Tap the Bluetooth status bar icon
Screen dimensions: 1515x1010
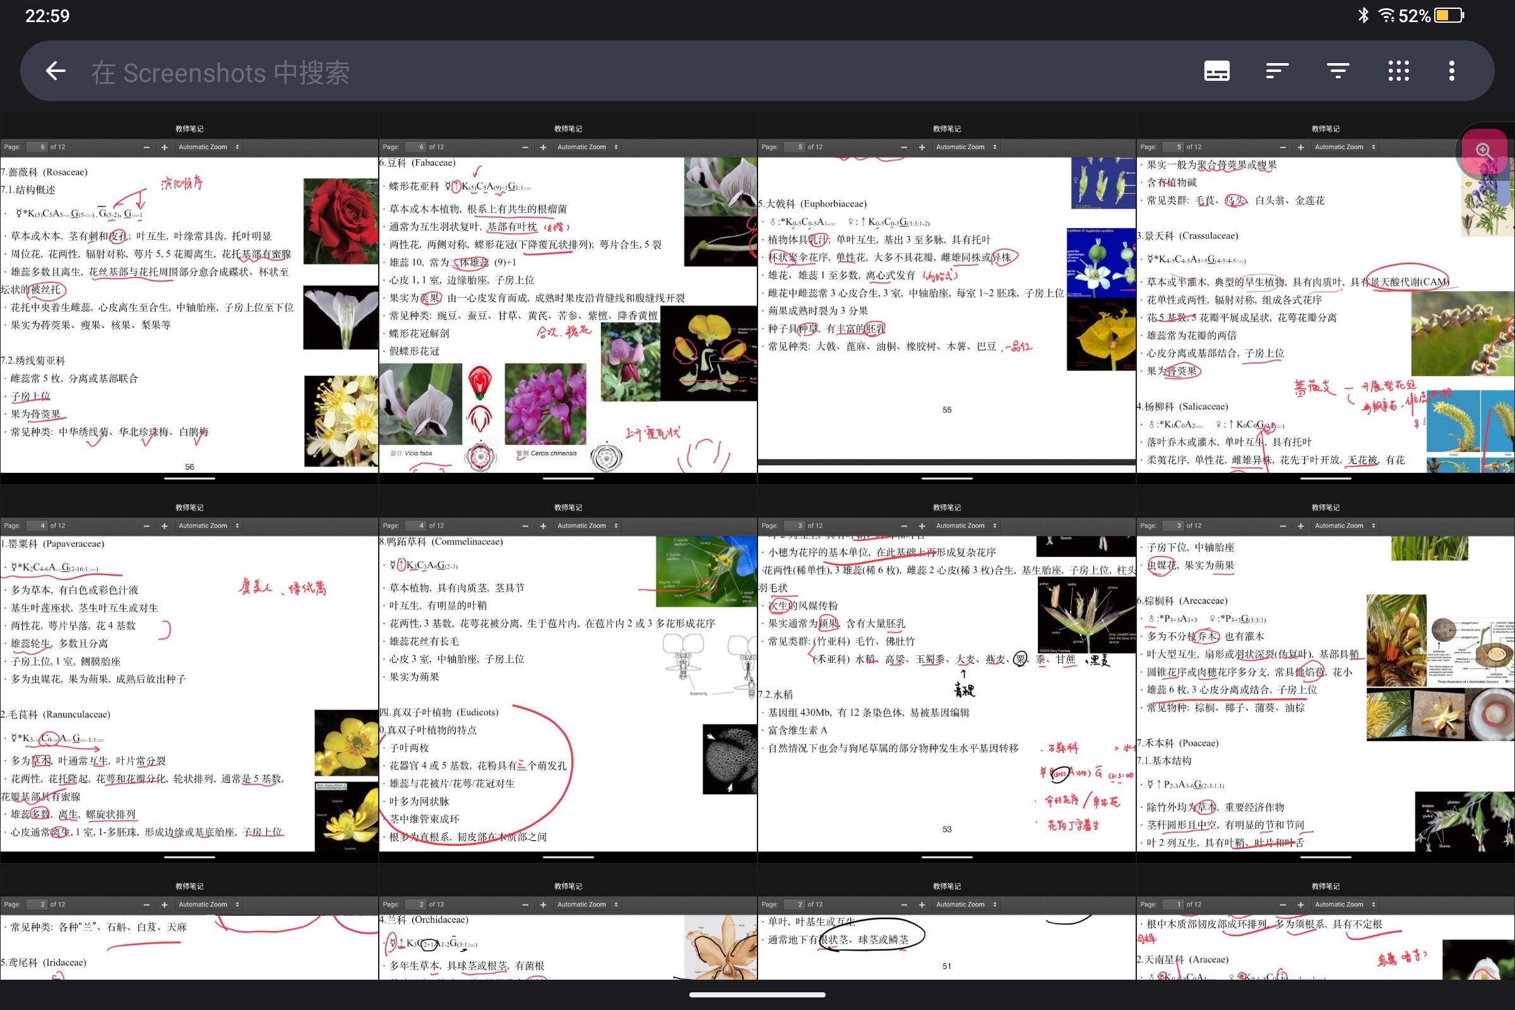(x=1363, y=15)
